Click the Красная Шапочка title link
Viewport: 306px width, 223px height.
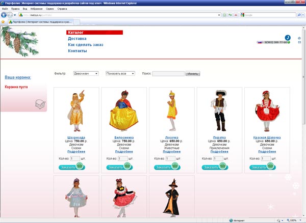[267, 137]
